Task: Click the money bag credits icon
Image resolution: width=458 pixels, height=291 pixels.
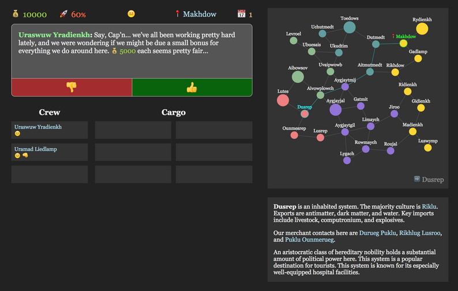Action: [x=16, y=14]
